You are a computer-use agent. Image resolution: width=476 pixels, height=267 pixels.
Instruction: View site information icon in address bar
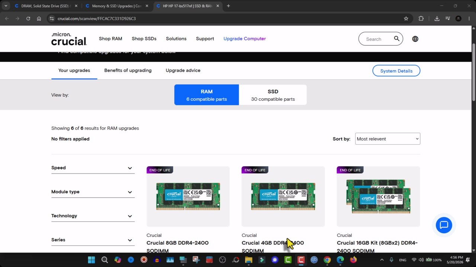pyautogui.click(x=52, y=19)
